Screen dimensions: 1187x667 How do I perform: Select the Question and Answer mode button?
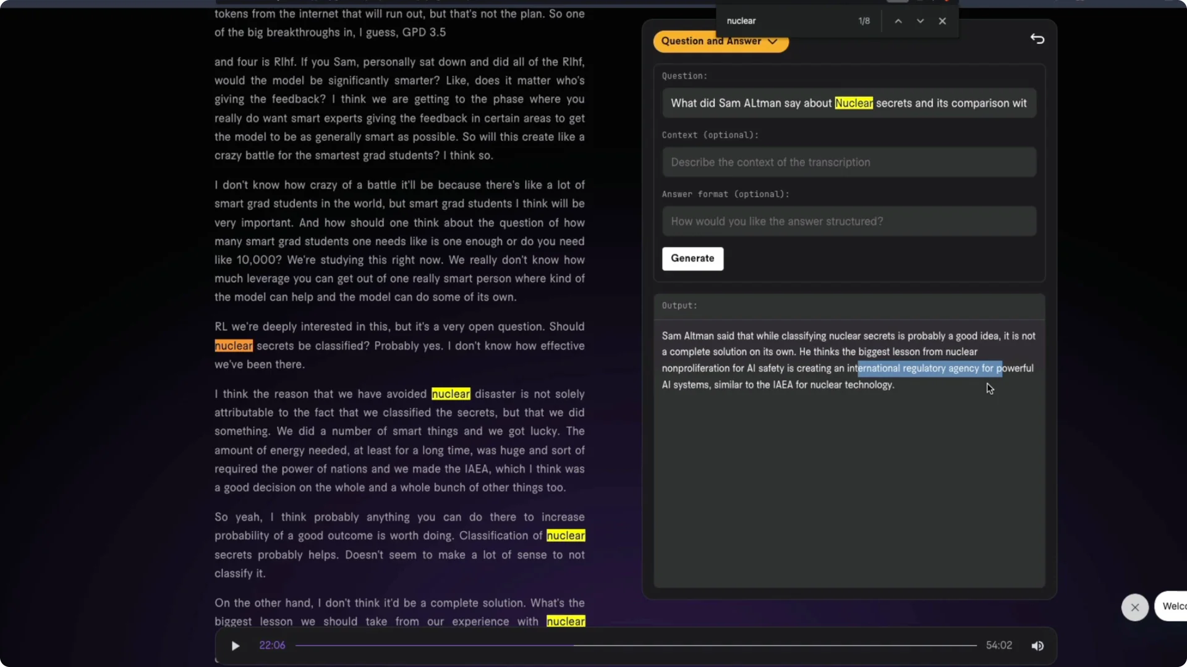[720, 41]
